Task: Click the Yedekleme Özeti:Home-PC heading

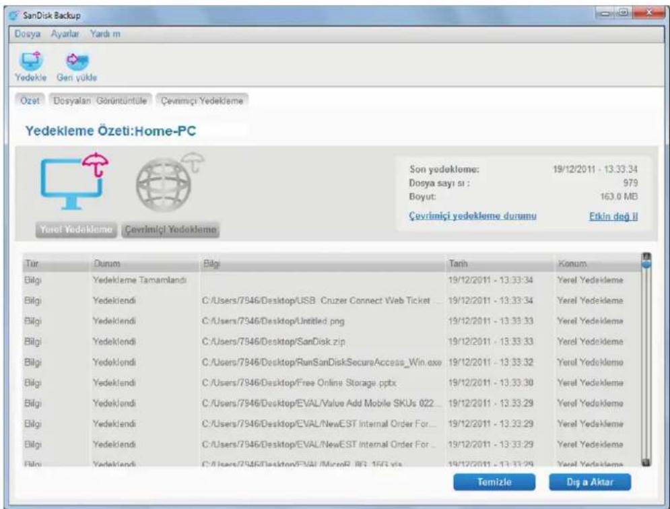Action: [x=110, y=131]
